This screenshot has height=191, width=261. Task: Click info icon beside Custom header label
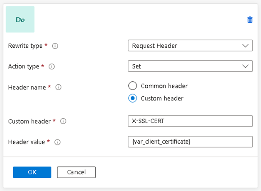coord(63,121)
